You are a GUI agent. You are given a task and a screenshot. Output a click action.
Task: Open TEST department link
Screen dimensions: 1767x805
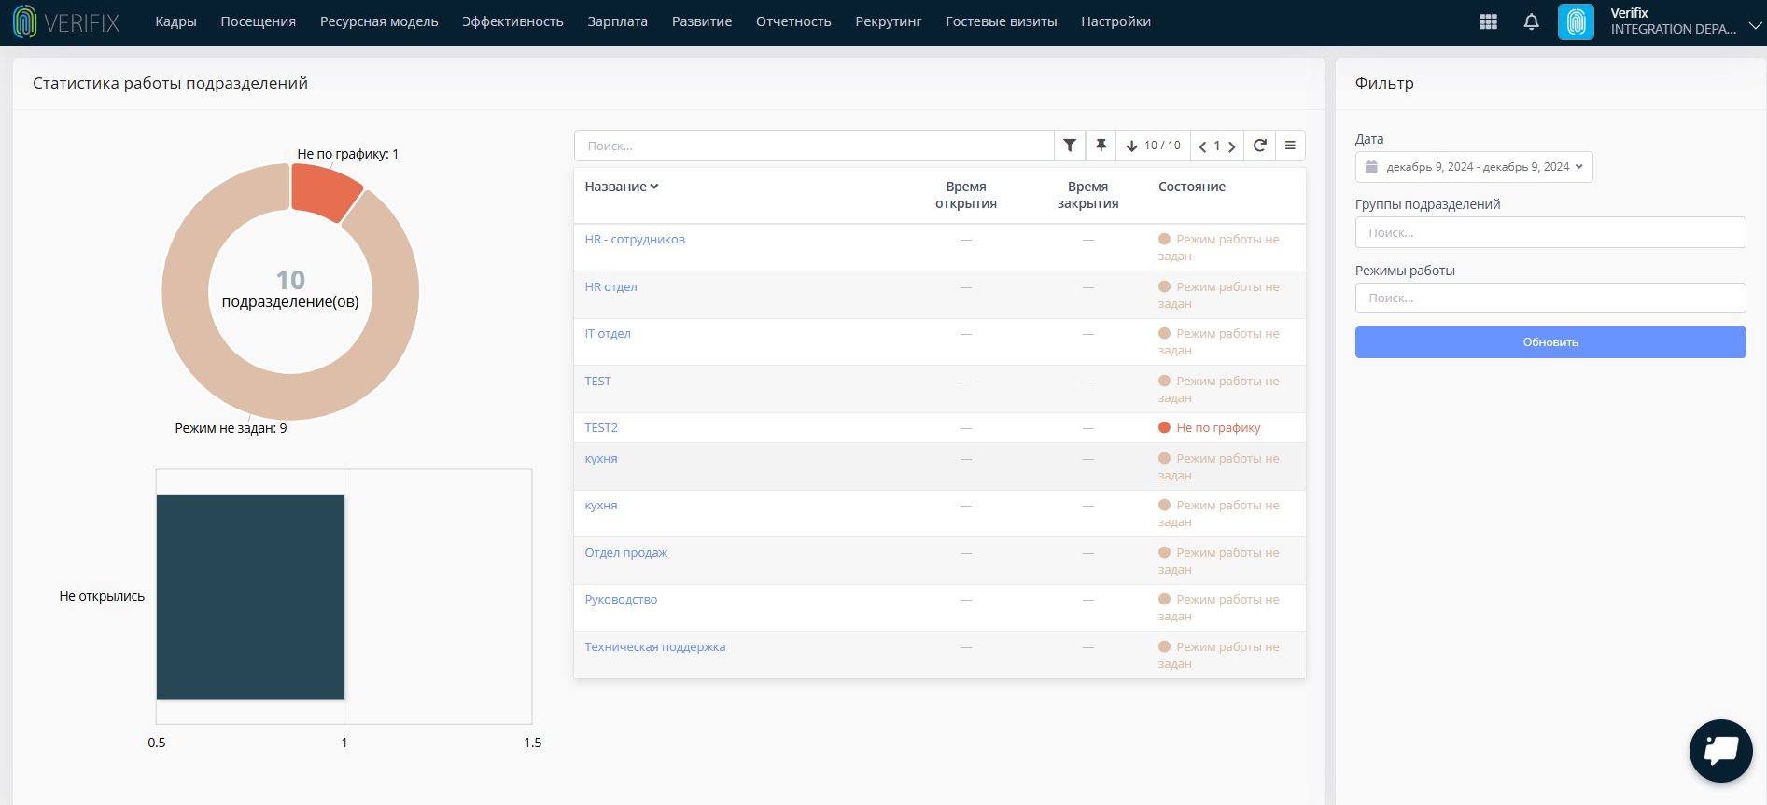pos(597,382)
